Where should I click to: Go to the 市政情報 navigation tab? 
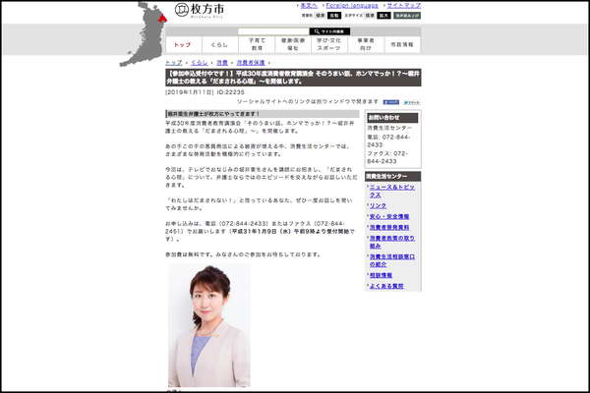pyautogui.click(x=402, y=45)
